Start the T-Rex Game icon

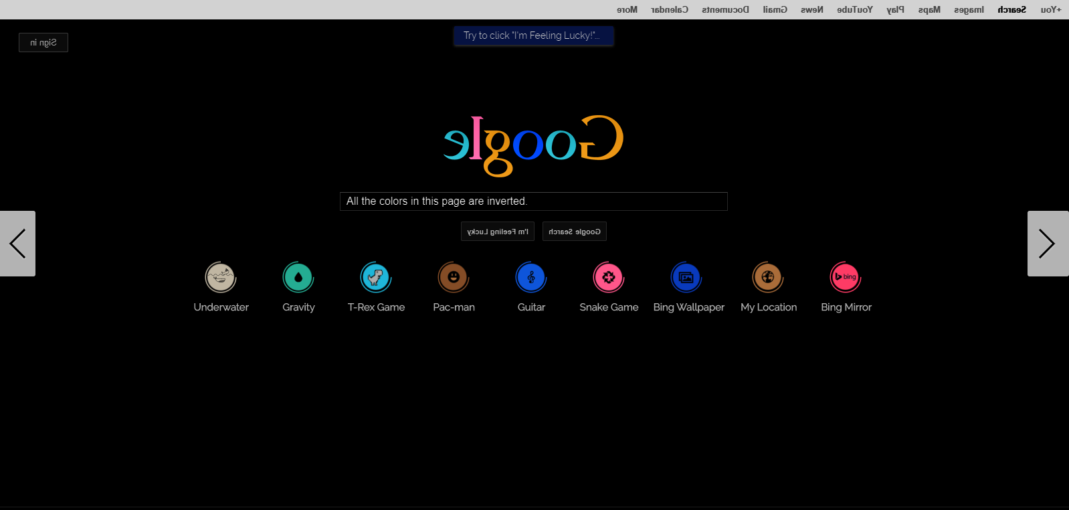pyautogui.click(x=376, y=277)
